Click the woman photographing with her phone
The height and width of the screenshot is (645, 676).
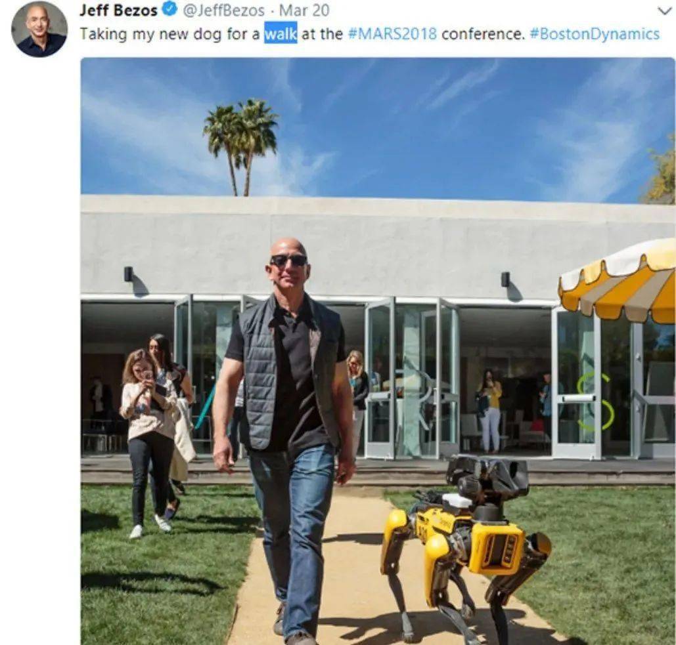[x=148, y=442]
